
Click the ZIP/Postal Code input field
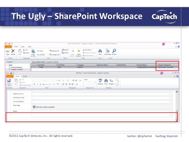tap(101, 98)
